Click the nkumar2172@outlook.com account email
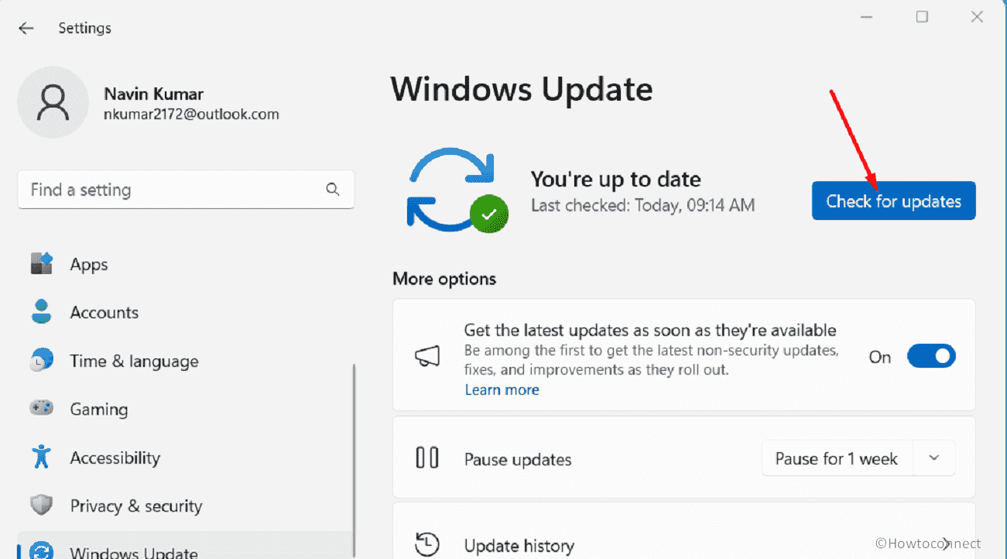Image resolution: width=1007 pixels, height=559 pixels. coord(191,114)
